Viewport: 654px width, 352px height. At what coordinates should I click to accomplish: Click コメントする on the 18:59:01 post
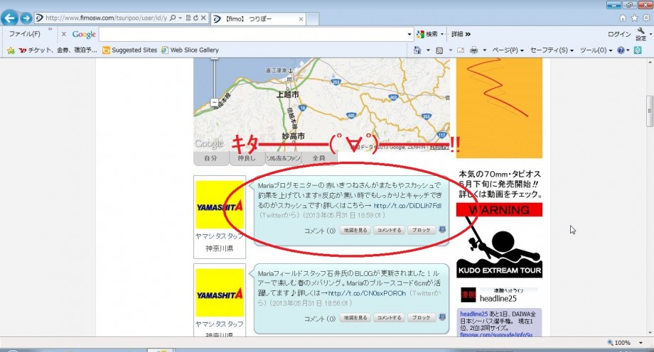tap(389, 230)
